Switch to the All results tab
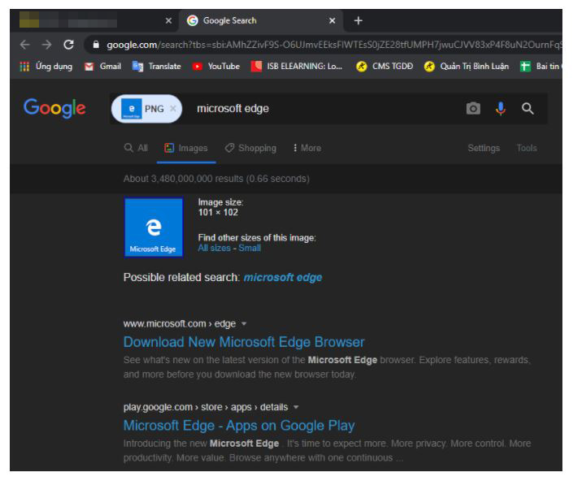Image resolution: width=573 pixels, height=481 pixels. click(x=136, y=148)
